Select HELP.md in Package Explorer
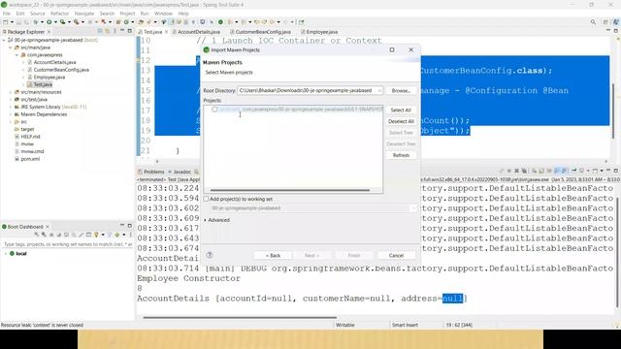The width and height of the screenshot is (621, 349). [x=30, y=137]
